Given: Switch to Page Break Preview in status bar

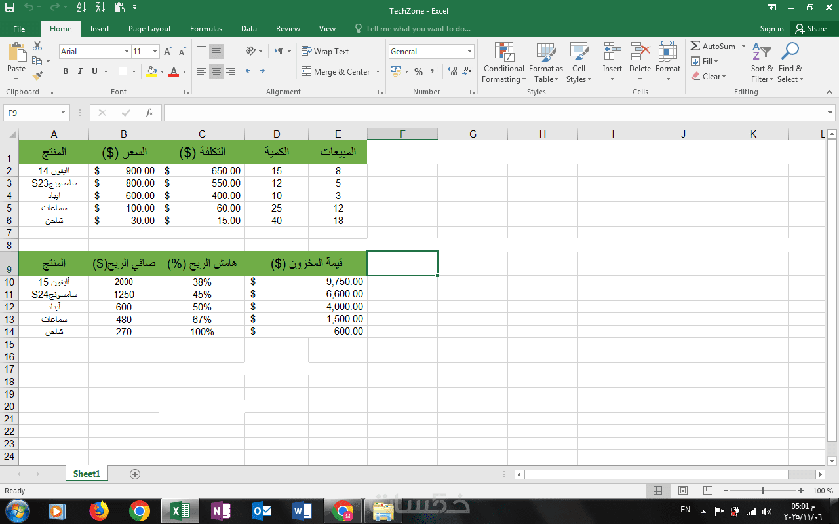Looking at the screenshot, I should 707,491.
